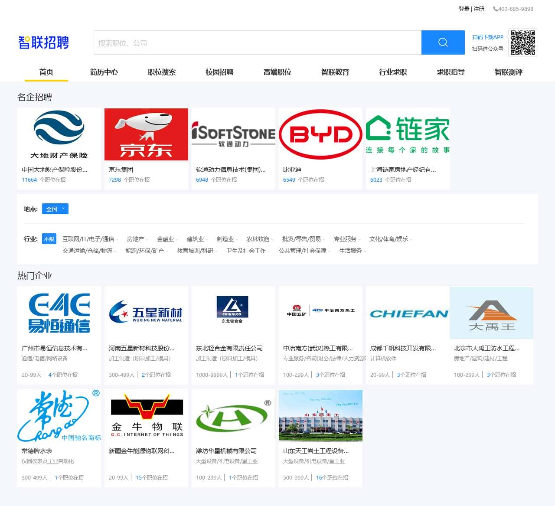Screen dimensions: 555x506
Task: Click 15个职位在招 for 新疆金牛能源
Action: (x=152, y=477)
